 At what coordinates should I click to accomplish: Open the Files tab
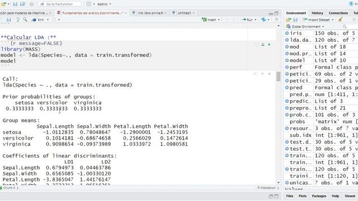290,196
